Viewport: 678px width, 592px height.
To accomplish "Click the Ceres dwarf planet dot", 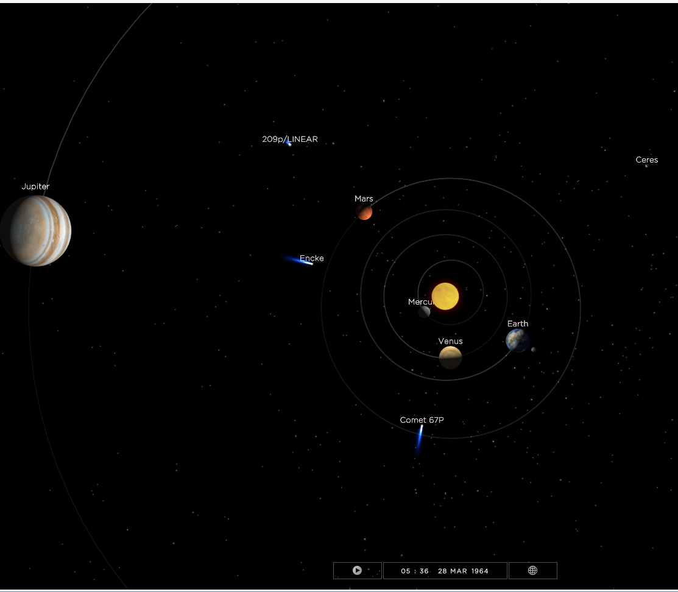I will (646, 166).
